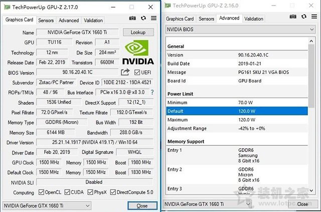Open Advanced tab in 2.17.0 window
This screenshot has height=212, width=321.
(x=69, y=20)
